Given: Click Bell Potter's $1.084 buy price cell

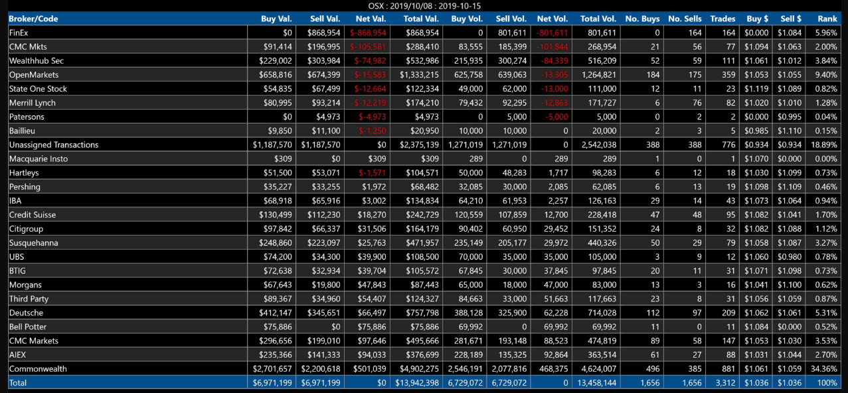Looking at the screenshot, I should pyautogui.click(x=757, y=327).
